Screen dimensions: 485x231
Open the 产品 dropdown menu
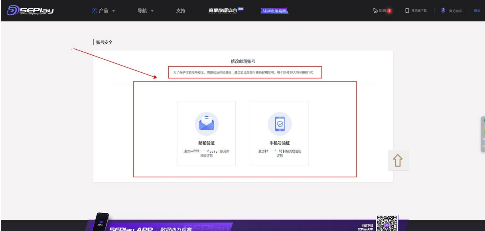point(104,11)
